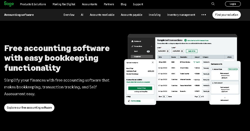Click Explore our free accounting software

click(x=29, y=108)
